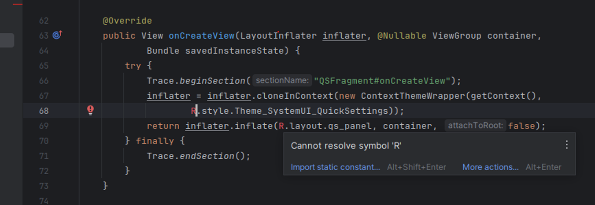Click line number 62 in the gutter
Viewport: 595px width, 205px height.
[x=44, y=21]
